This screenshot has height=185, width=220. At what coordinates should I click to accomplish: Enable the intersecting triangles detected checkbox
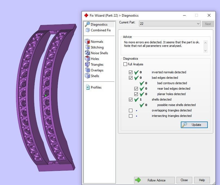tap(131, 116)
